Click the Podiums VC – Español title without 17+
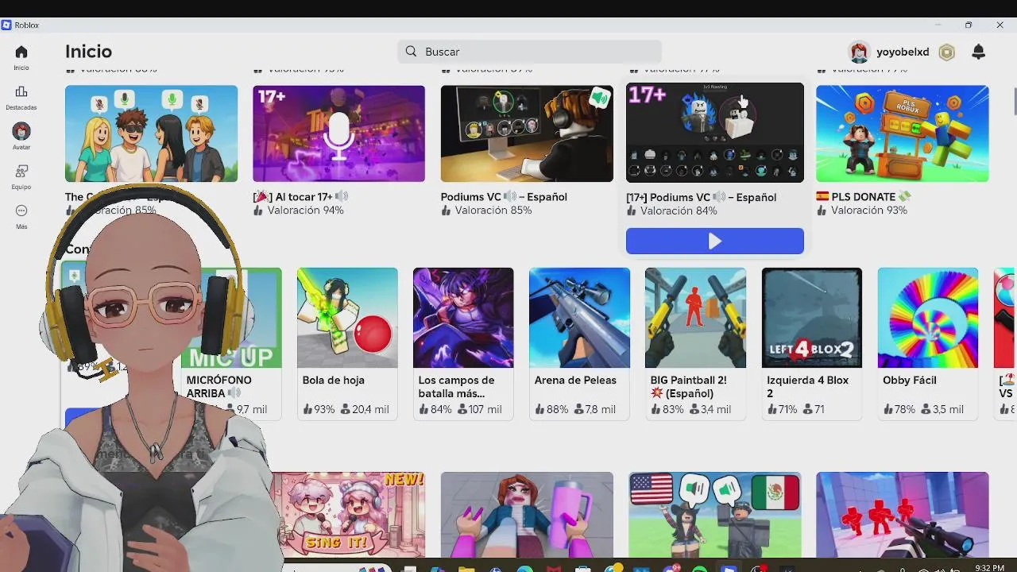 point(504,197)
